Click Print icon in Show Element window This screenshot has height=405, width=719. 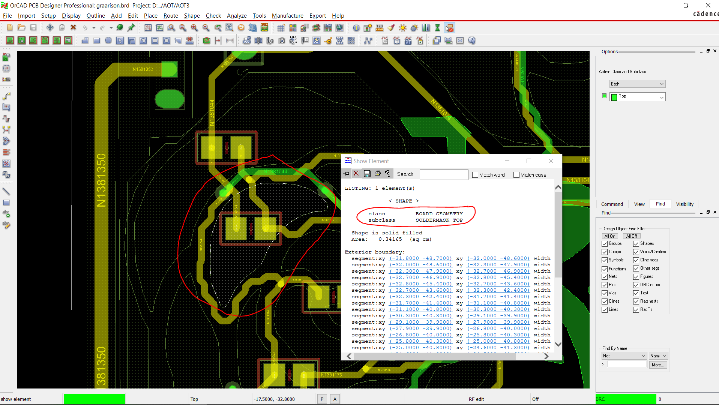(x=378, y=174)
